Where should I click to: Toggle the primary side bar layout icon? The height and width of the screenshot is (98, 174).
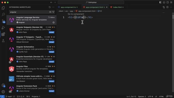[160, 2]
